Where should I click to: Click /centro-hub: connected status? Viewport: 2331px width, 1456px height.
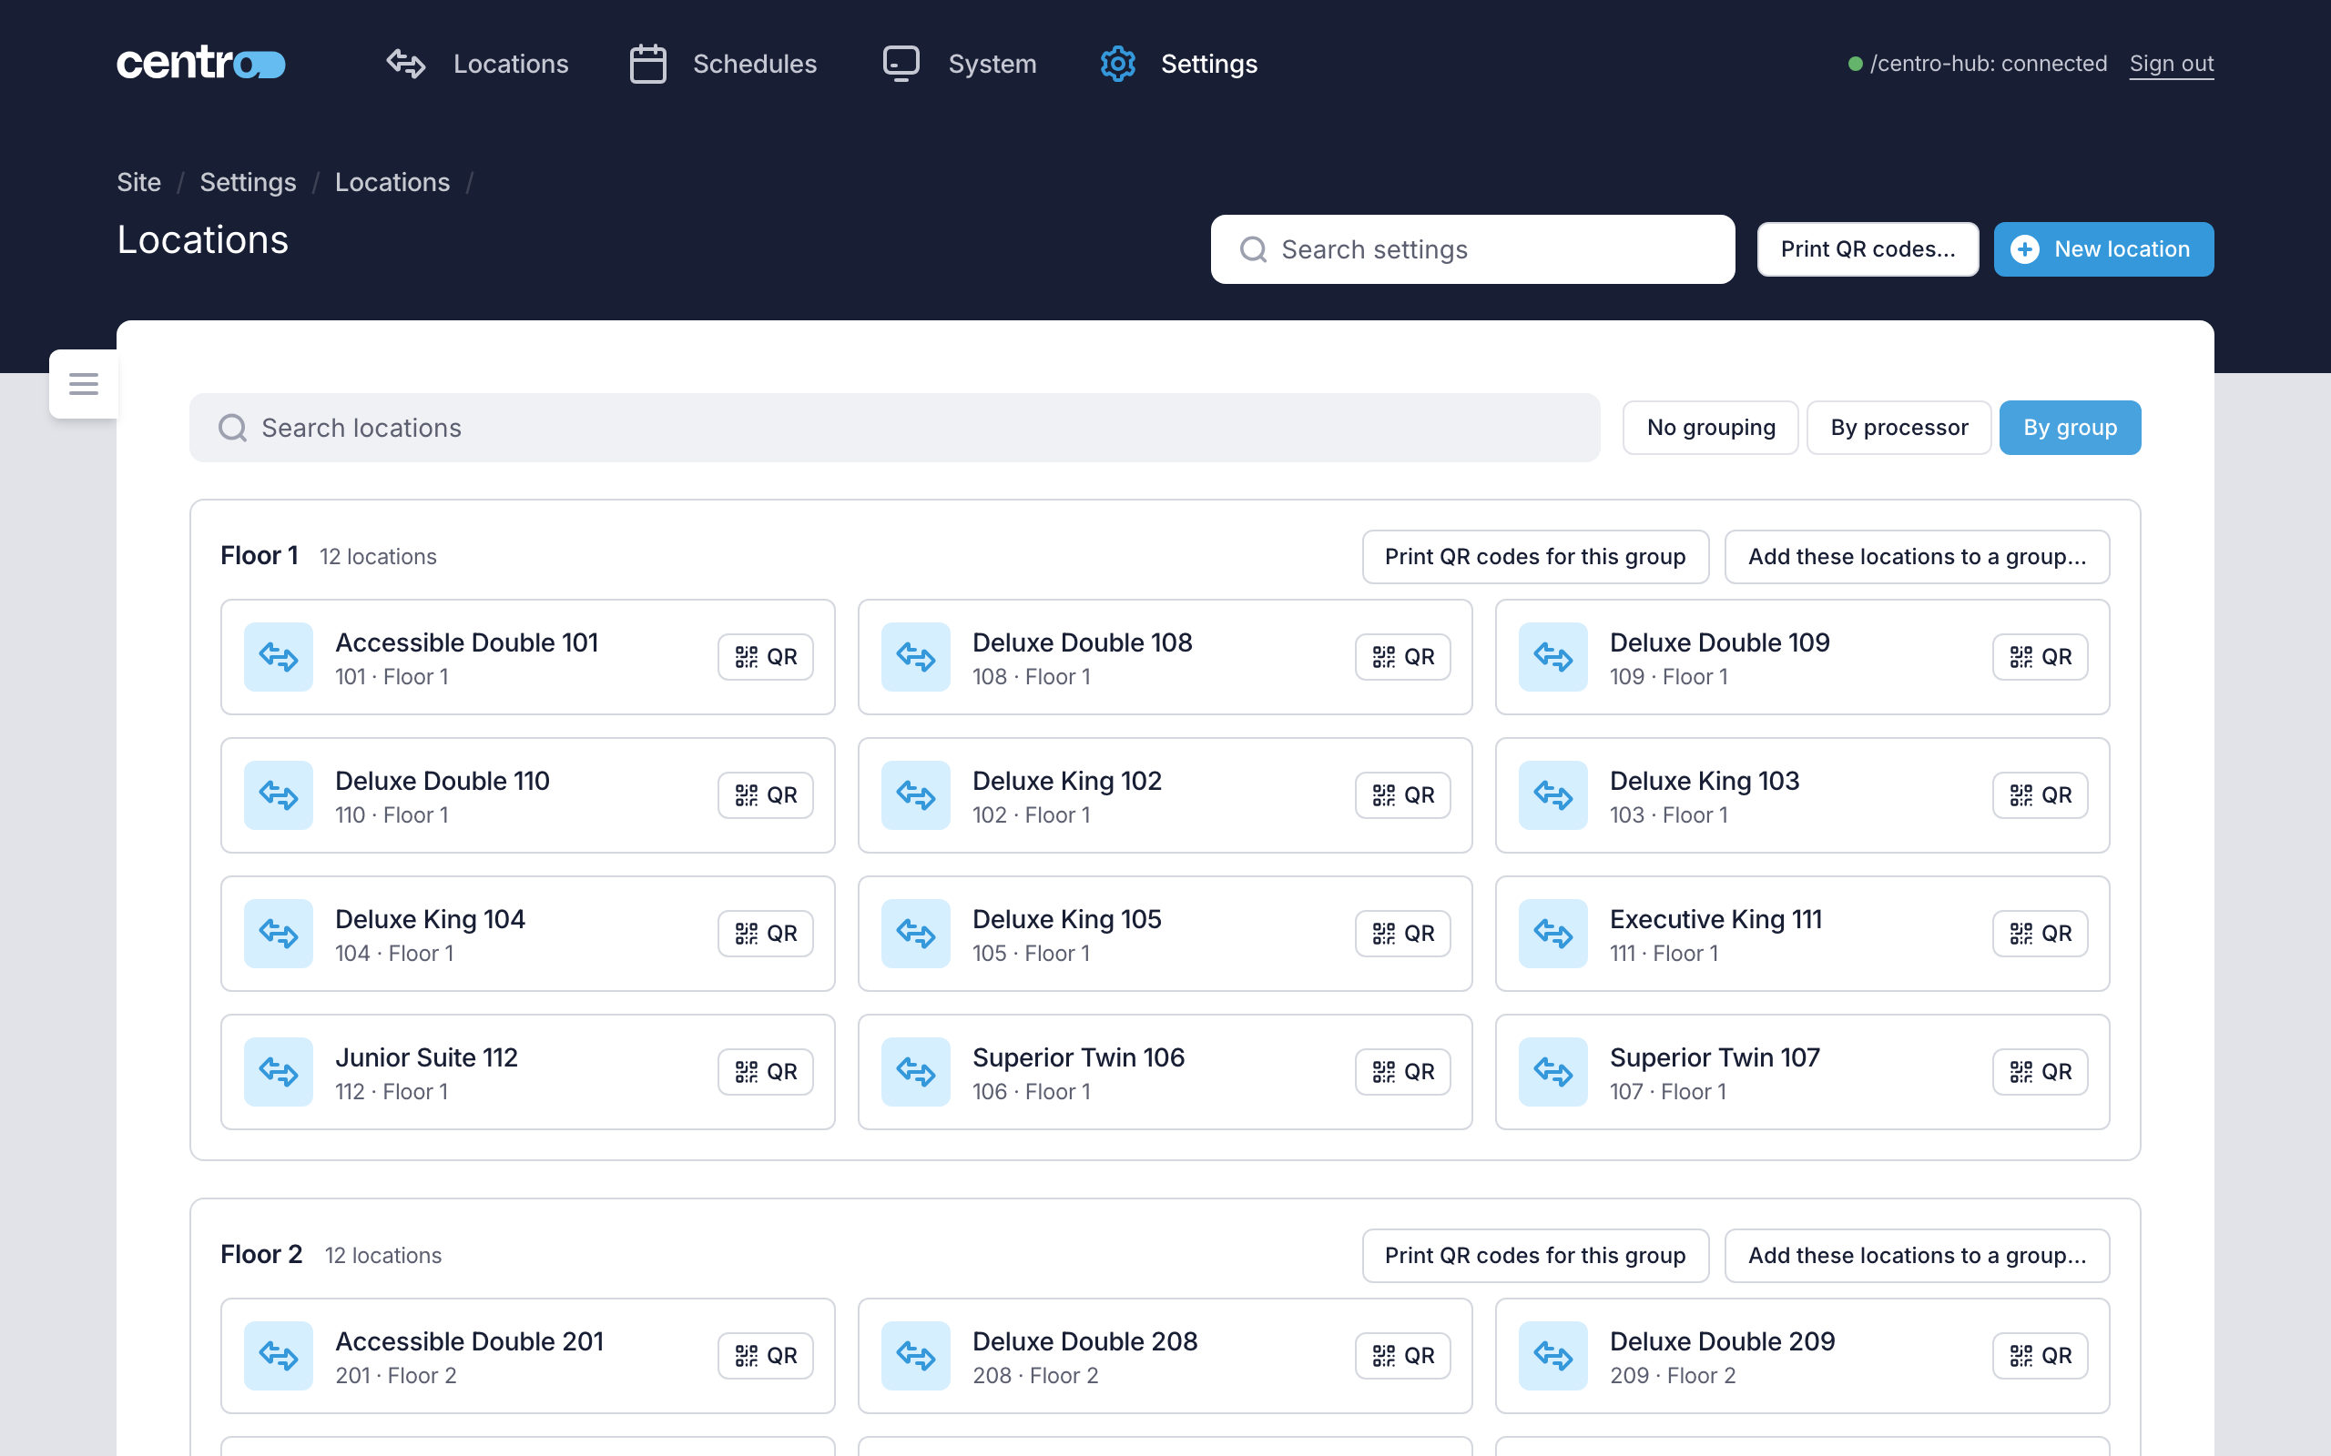(x=1978, y=64)
